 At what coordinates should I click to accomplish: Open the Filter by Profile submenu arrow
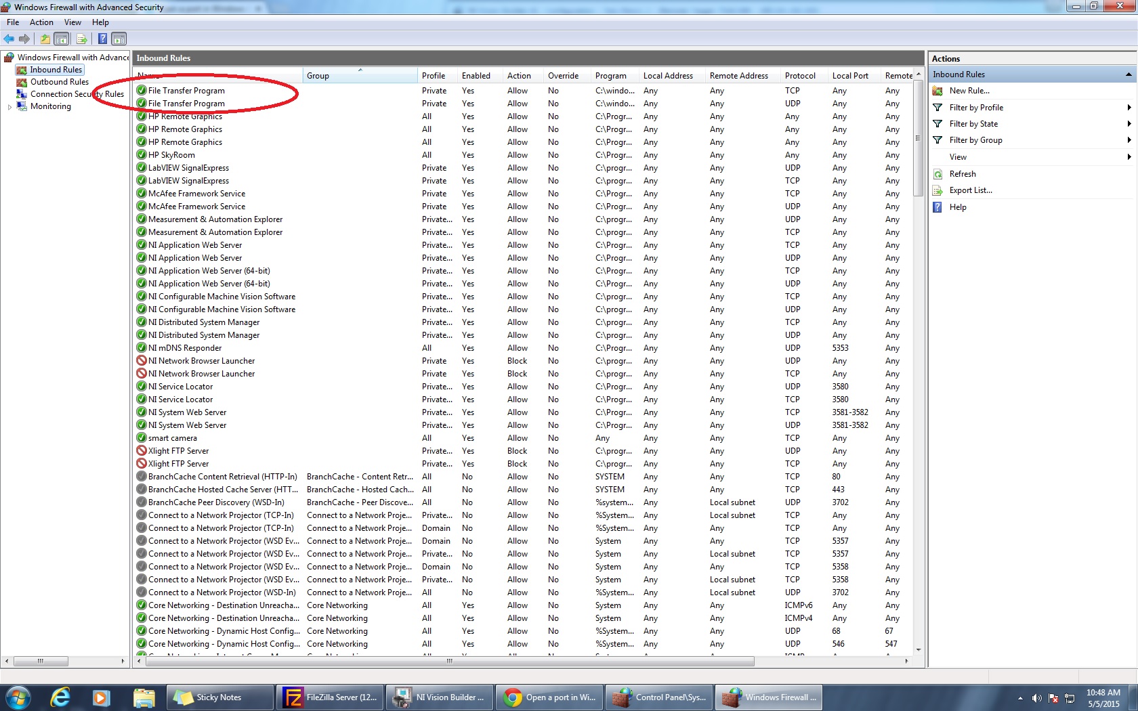1129,108
